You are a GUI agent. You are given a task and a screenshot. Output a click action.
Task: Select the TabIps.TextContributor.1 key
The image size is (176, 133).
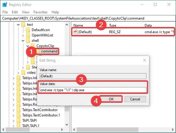click(x=41, y=115)
